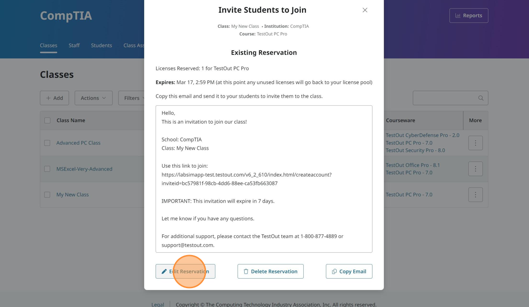529x307 pixels.
Task: Open the Filters dropdown
Action: [132, 98]
